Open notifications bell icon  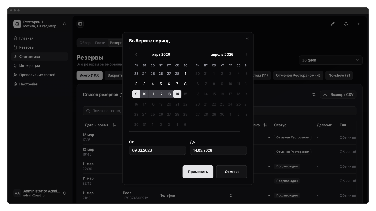(x=346, y=24)
